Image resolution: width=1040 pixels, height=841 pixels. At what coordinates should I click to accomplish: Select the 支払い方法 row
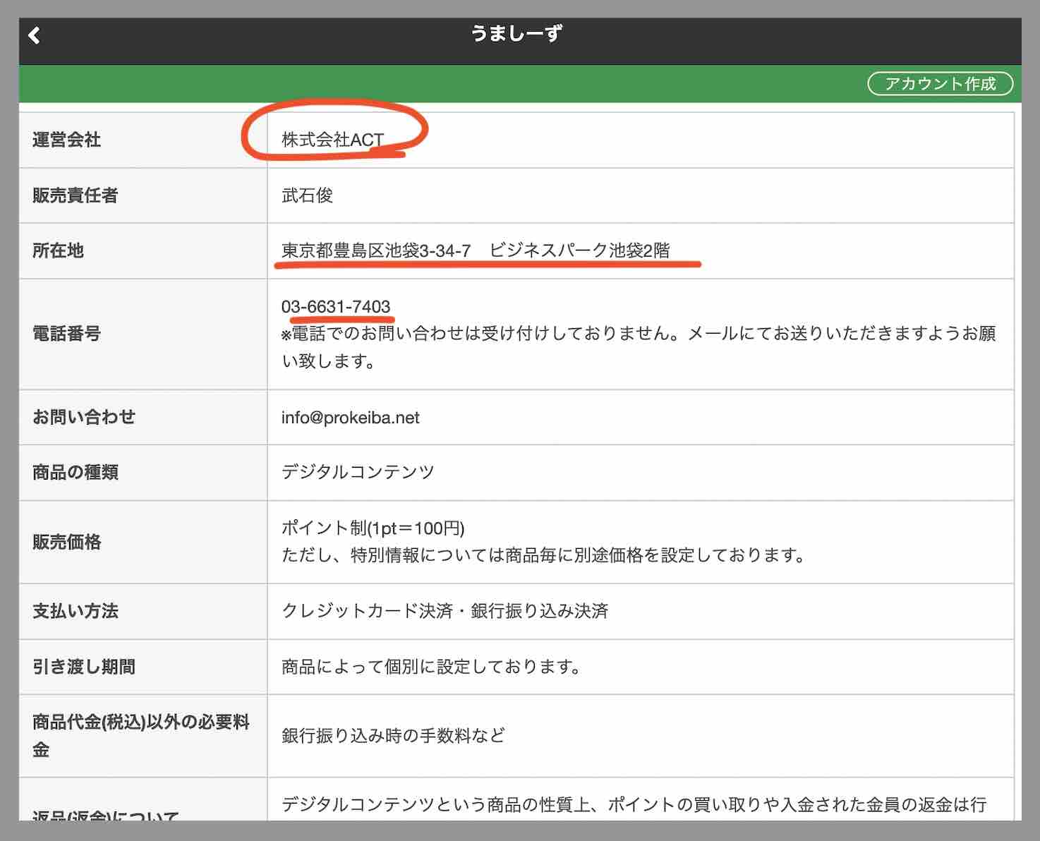(x=75, y=612)
